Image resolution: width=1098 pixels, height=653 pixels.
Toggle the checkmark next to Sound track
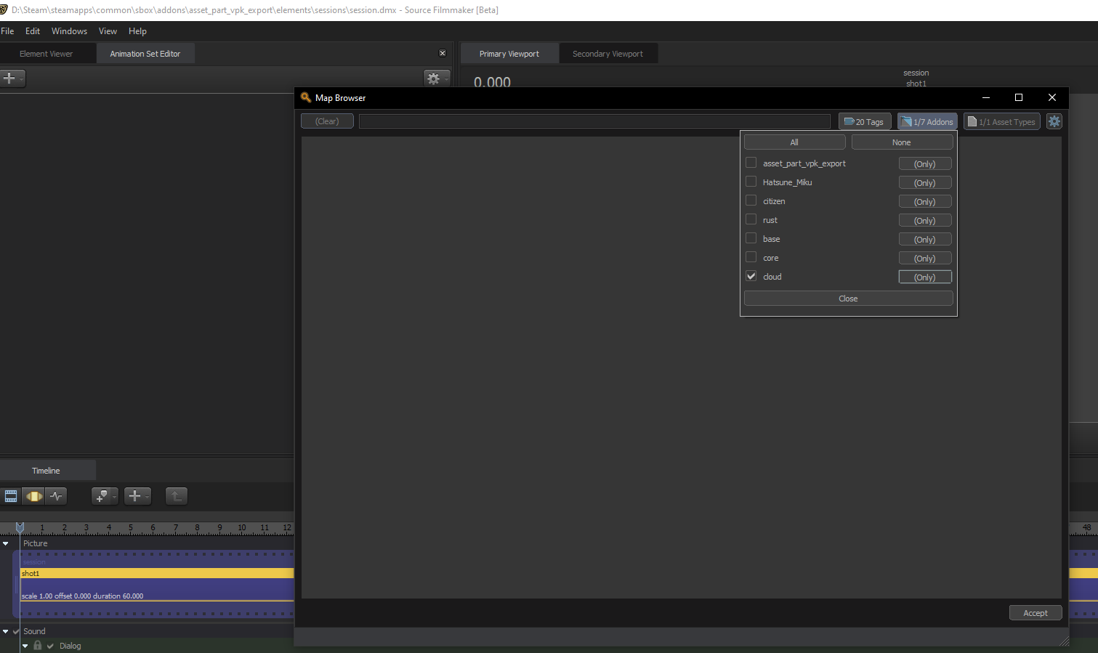(16, 630)
